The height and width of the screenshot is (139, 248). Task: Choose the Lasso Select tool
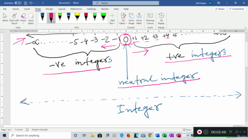click(31, 19)
